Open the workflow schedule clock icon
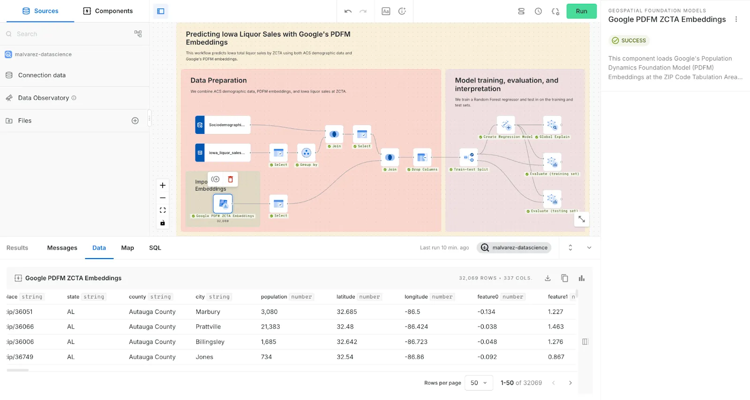The width and height of the screenshot is (750, 400). click(x=538, y=11)
